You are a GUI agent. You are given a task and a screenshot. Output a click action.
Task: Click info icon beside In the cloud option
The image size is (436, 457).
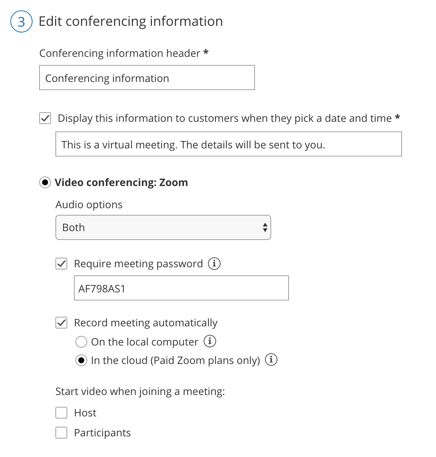[271, 360]
